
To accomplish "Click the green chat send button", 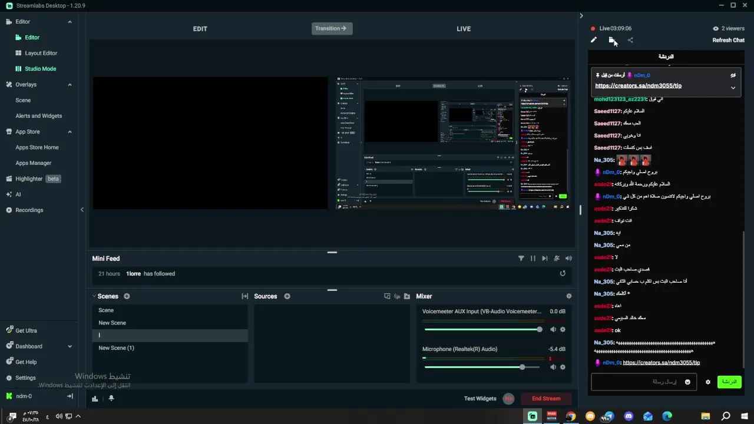I will (x=729, y=382).
